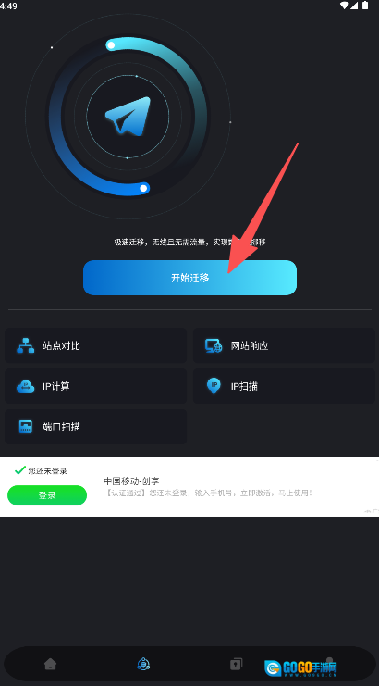Image resolution: width=379 pixels, height=686 pixels.
Task: Open 站点对比 site comparison icon
Action: pyautogui.click(x=25, y=345)
